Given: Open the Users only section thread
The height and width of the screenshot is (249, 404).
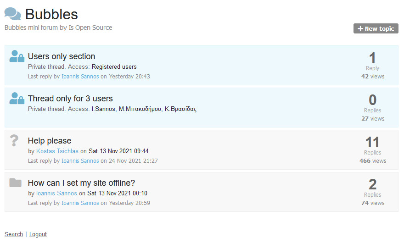Looking at the screenshot, I should [62, 56].
